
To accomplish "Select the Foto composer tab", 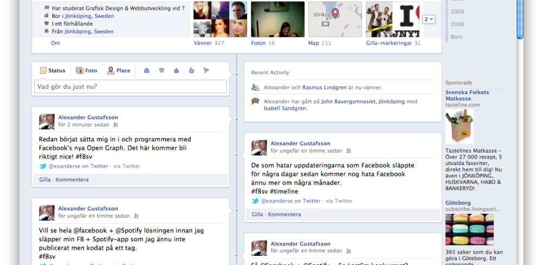I will (x=86, y=71).
